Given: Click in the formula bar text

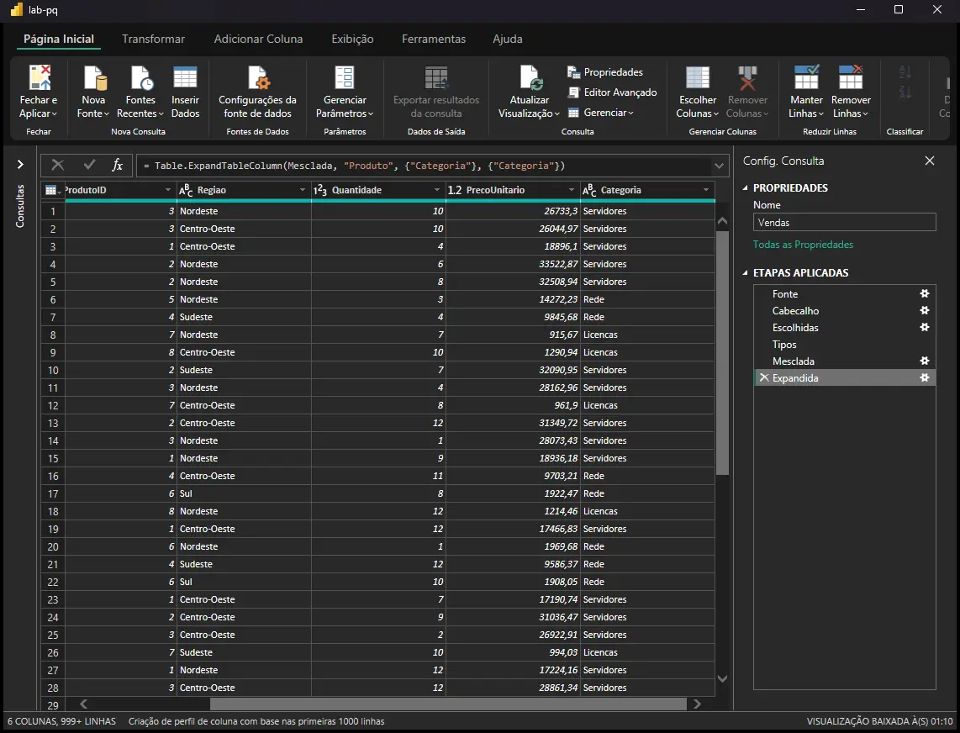Looking at the screenshot, I should click(x=354, y=166).
